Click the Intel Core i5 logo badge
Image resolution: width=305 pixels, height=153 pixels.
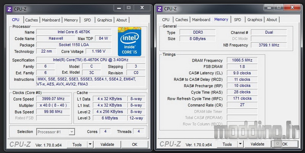pos(130,42)
